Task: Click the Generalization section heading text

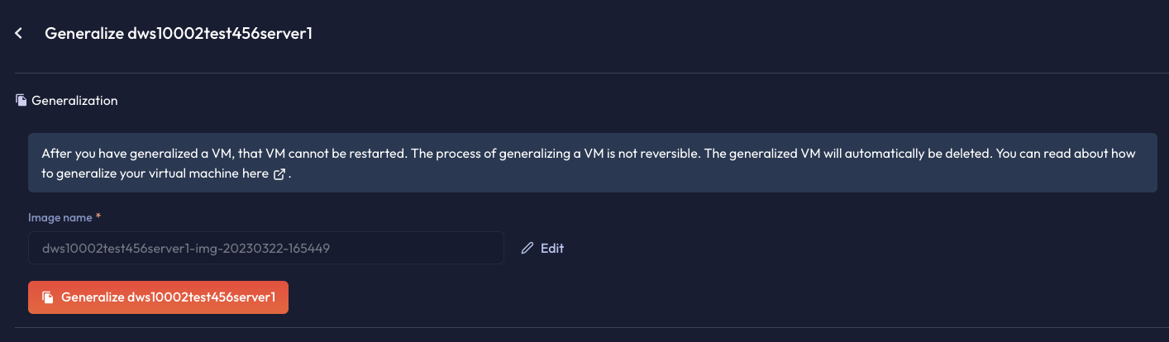Action: [x=74, y=101]
